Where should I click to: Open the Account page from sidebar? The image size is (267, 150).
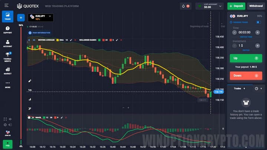click(x=7, y=44)
